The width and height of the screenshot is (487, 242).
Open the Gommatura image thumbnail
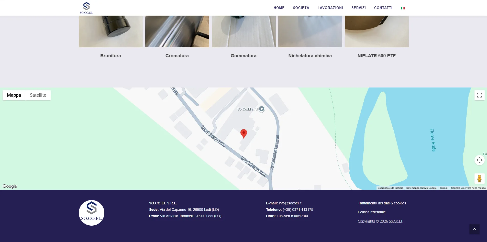point(244,31)
